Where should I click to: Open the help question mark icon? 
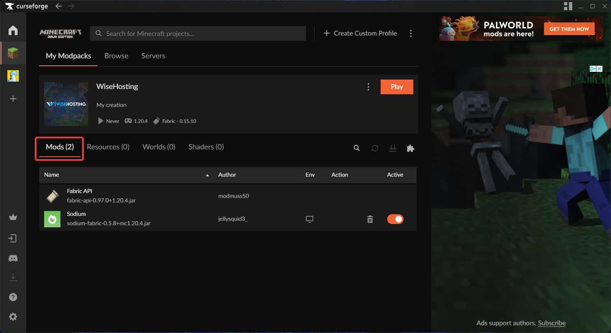pos(13,297)
